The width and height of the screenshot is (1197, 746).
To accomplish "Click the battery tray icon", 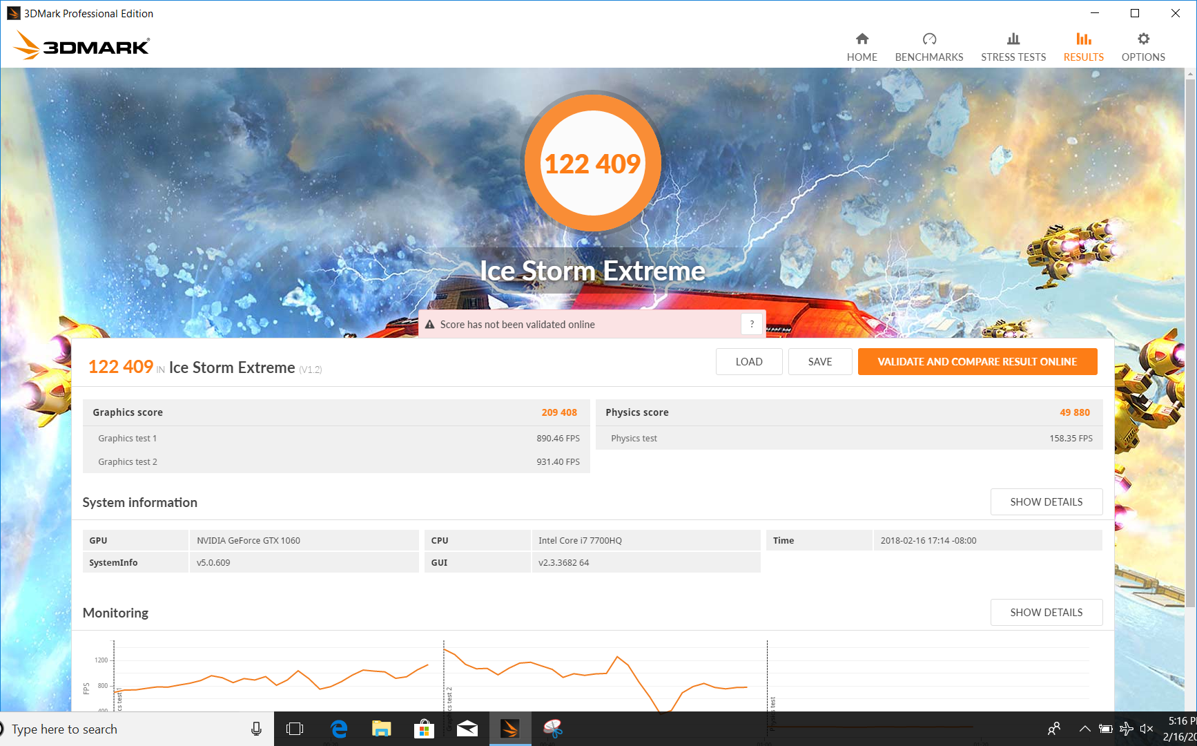I will [1105, 729].
